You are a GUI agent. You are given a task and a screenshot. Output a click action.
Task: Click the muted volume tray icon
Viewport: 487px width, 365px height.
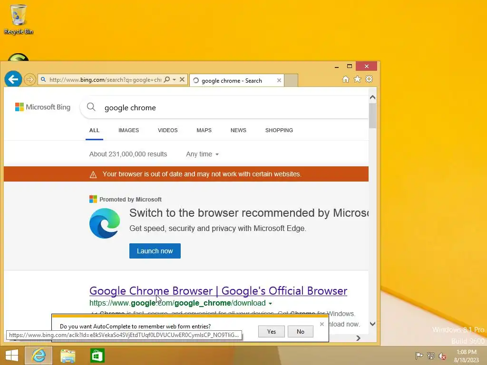(442, 356)
